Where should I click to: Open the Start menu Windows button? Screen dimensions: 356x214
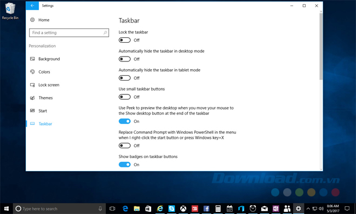(7, 209)
